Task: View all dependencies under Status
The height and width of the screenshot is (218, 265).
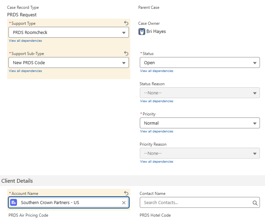Action: 157,71
